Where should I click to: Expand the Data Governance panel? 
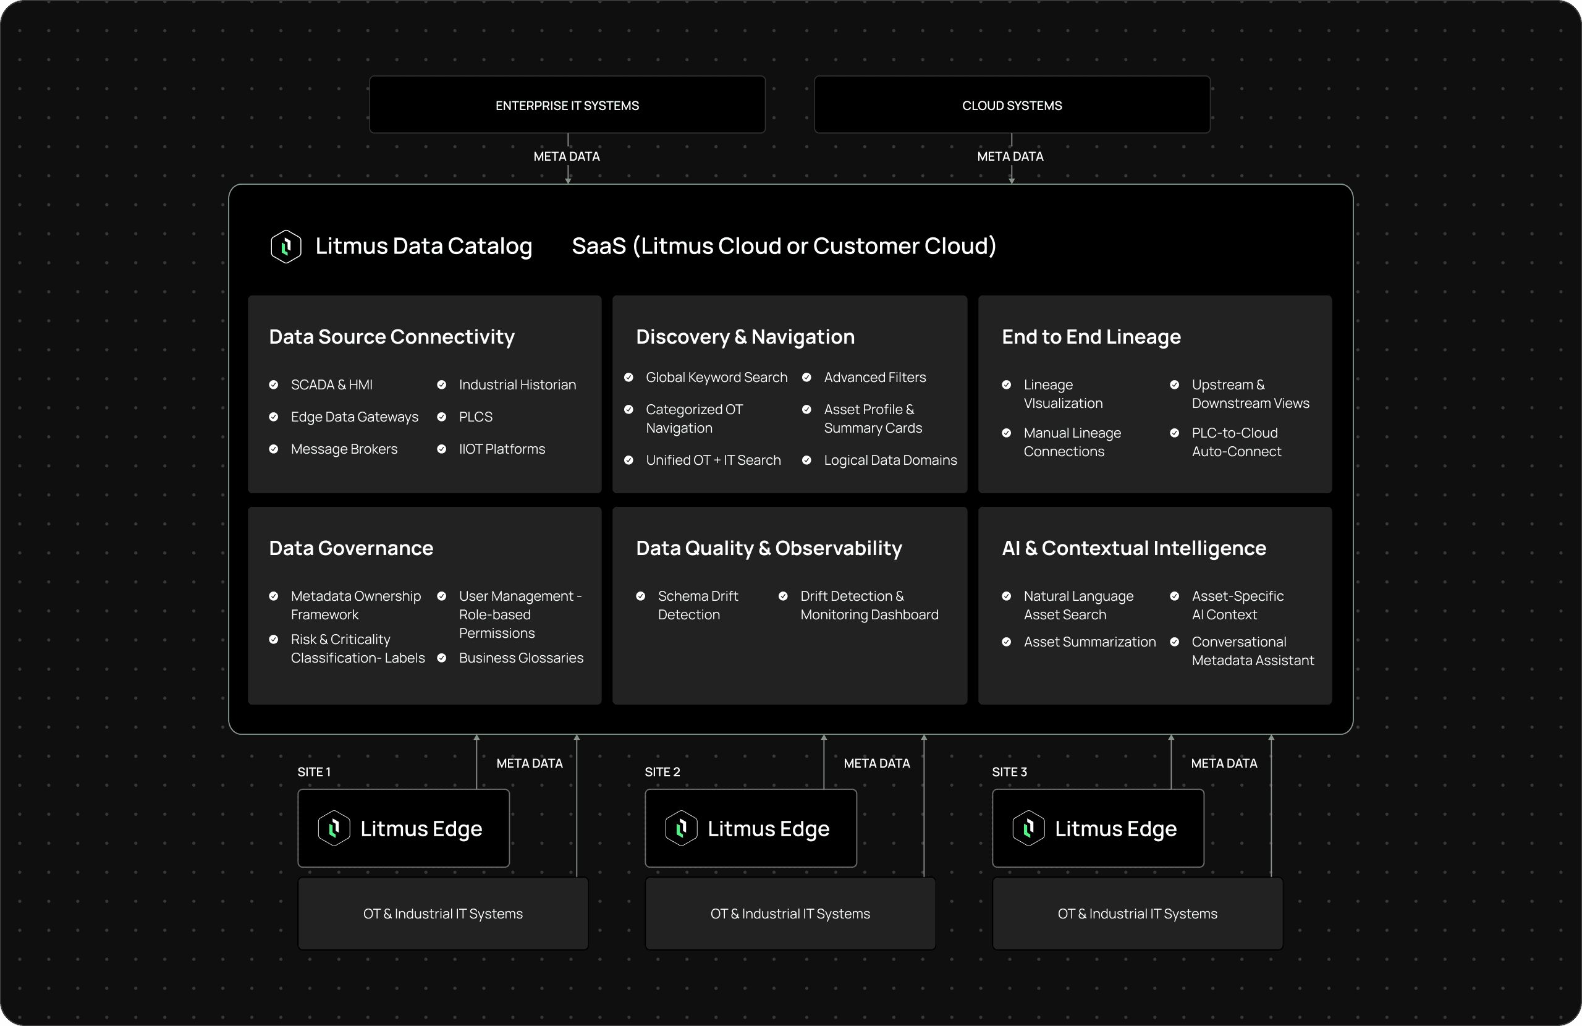[x=350, y=548]
